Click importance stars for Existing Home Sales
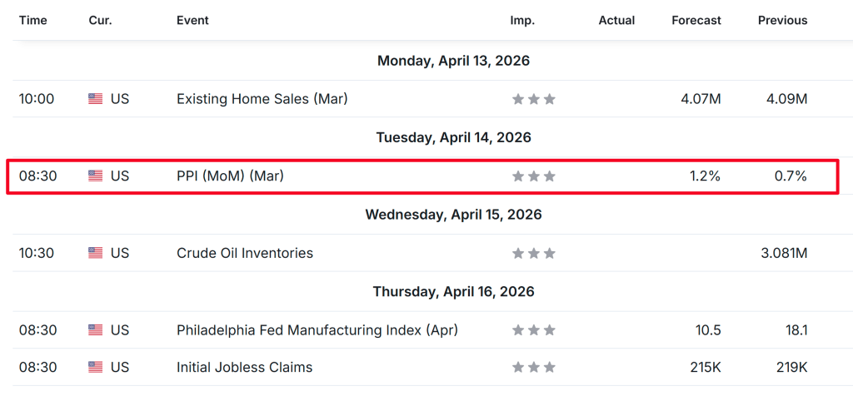This screenshot has width=853, height=396. tap(533, 99)
